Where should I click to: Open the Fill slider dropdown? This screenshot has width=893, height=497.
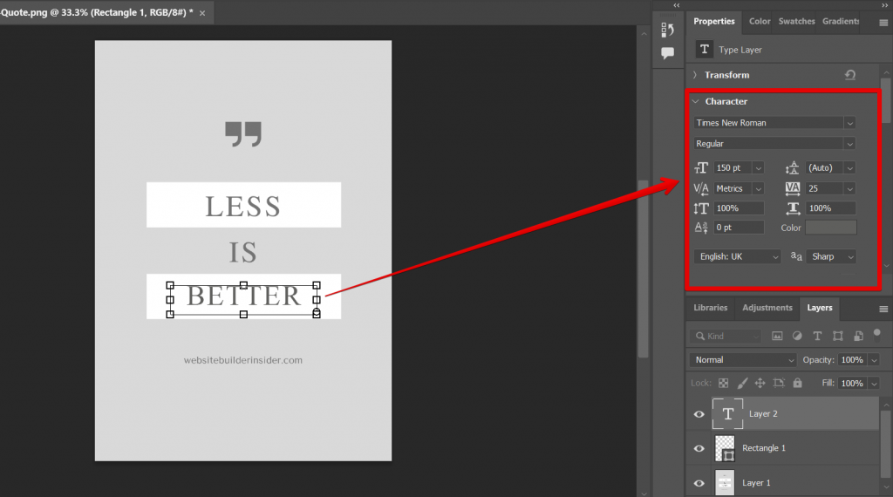(874, 383)
